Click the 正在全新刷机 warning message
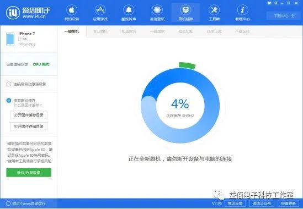This screenshot has width=303, height=209. click(180, 159)
